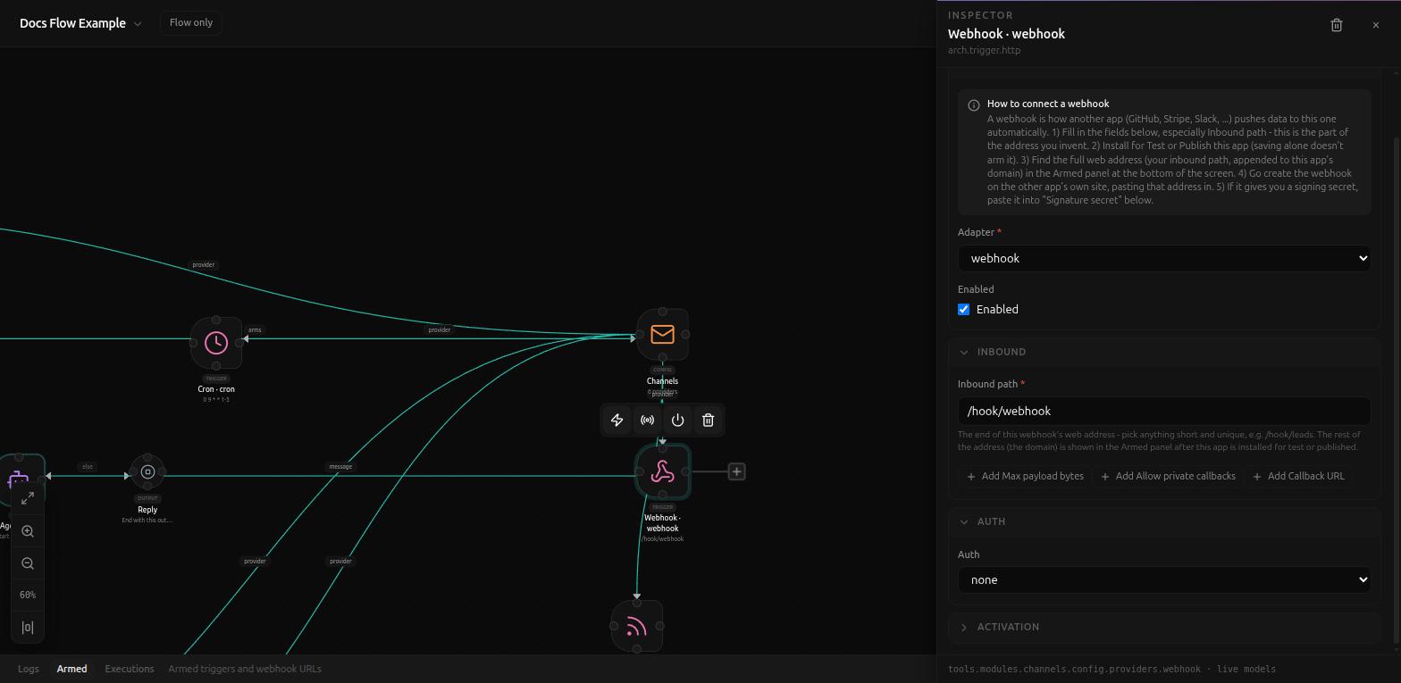Click the broadcast signal icon in node toolbar
This screenshot has width=1401, height=683.
[x=648, y=421]
